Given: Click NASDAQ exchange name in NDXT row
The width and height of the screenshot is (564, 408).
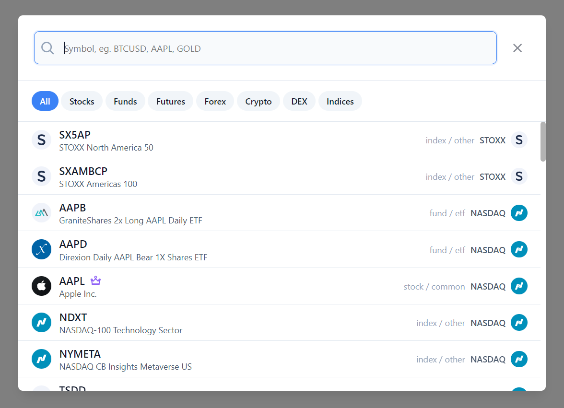Looking at the screenshot, I should pyautogui.click(x=488, y=323).
